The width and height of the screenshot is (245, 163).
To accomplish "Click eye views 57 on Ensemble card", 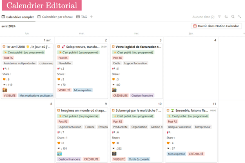I will coord(171,148).
